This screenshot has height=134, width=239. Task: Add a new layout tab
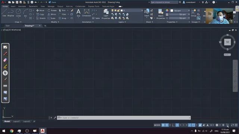click(34, 121)
